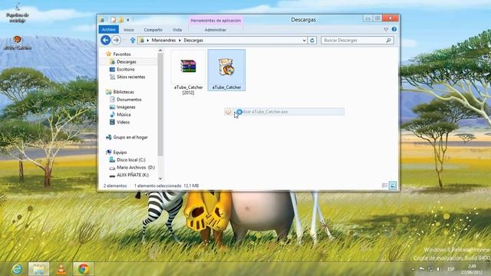This screenshot has height=276, width=491.
Task: Click the Forward navigation arrow
Action: tap(116, 40)
